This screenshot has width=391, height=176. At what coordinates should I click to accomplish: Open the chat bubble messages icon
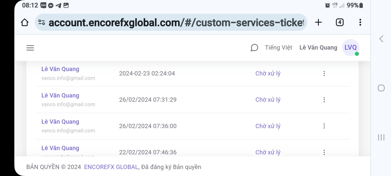254,48
